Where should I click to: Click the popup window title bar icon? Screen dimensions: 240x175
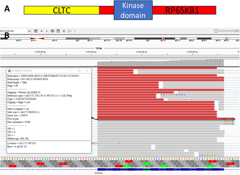pyautogui.click(x=9, y=71)
